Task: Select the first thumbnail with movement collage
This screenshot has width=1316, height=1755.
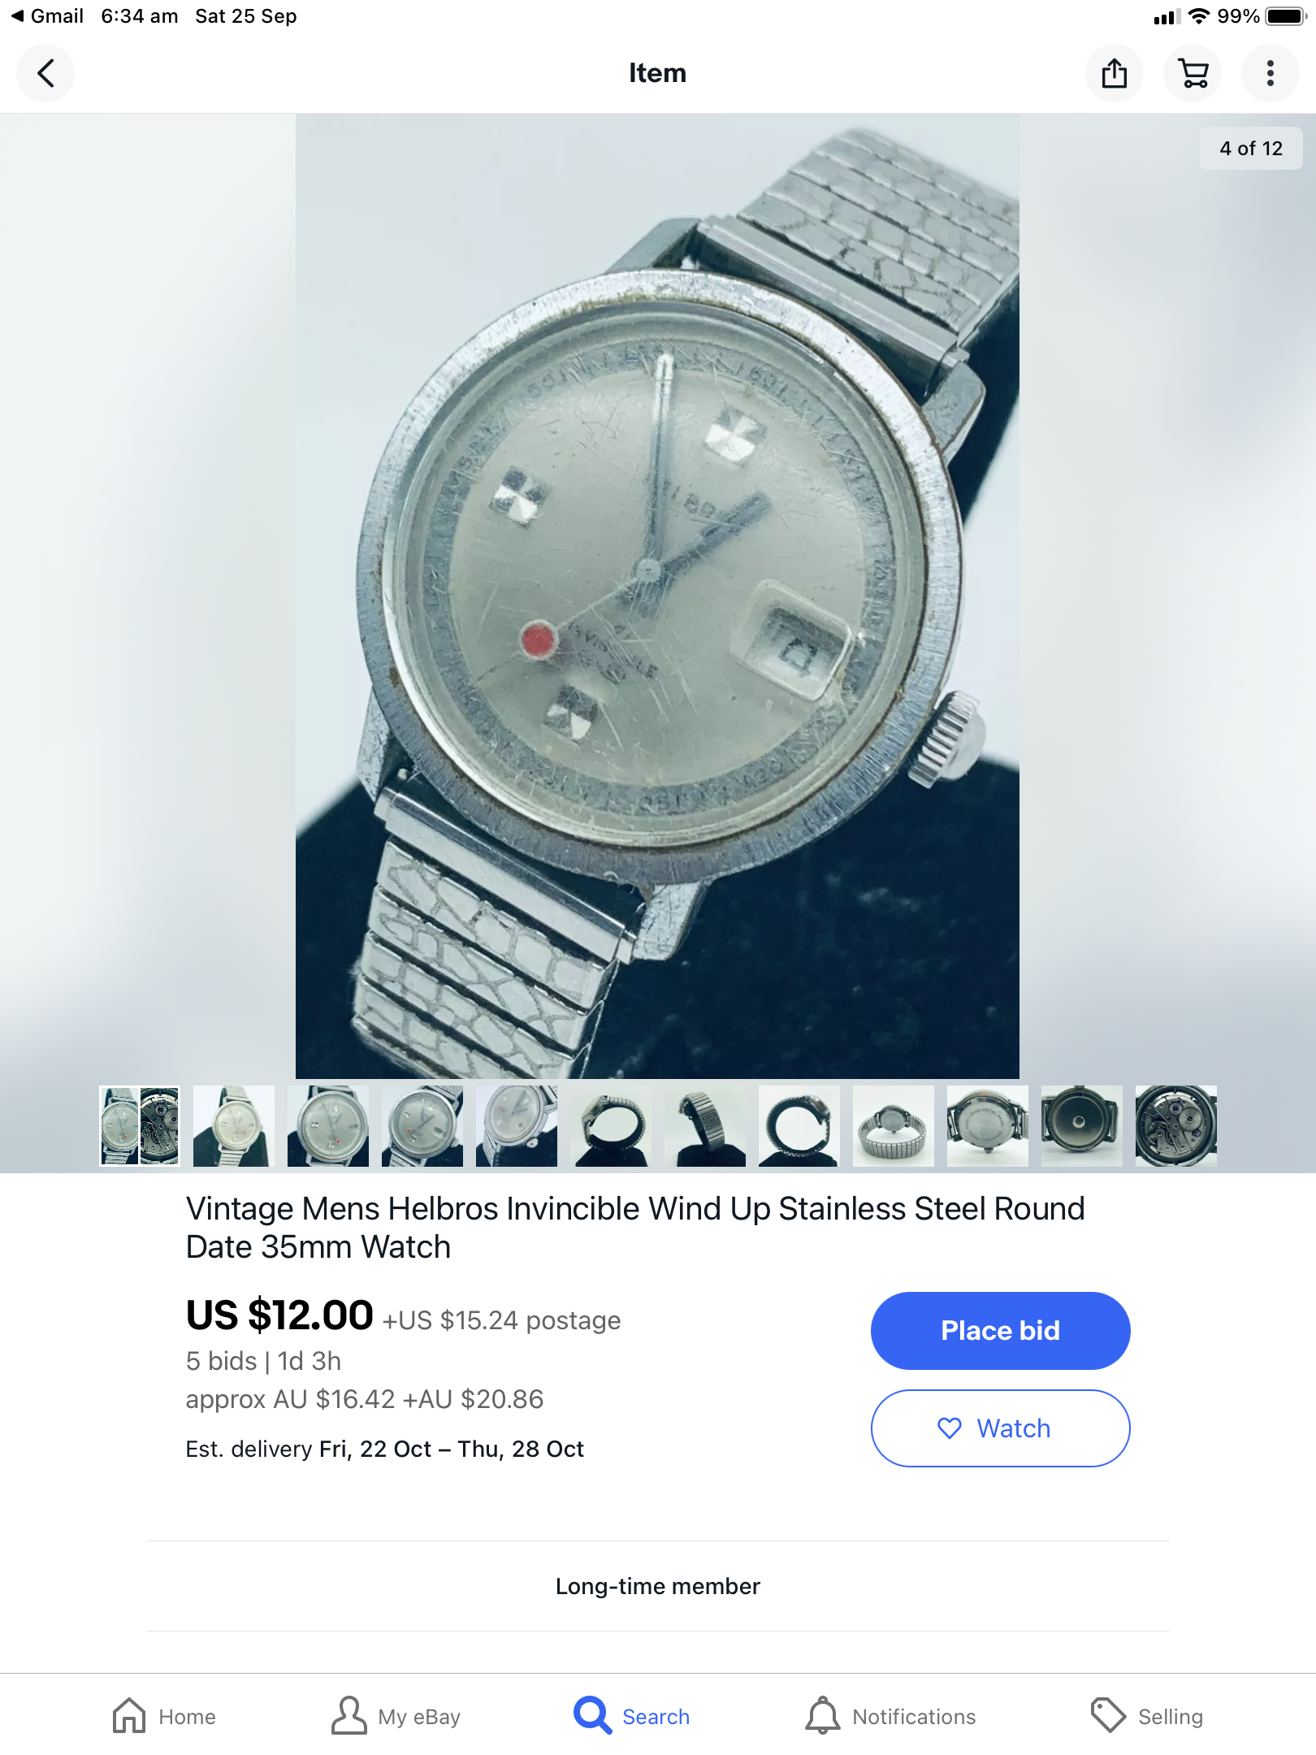Action: [x=140, y=1126]
